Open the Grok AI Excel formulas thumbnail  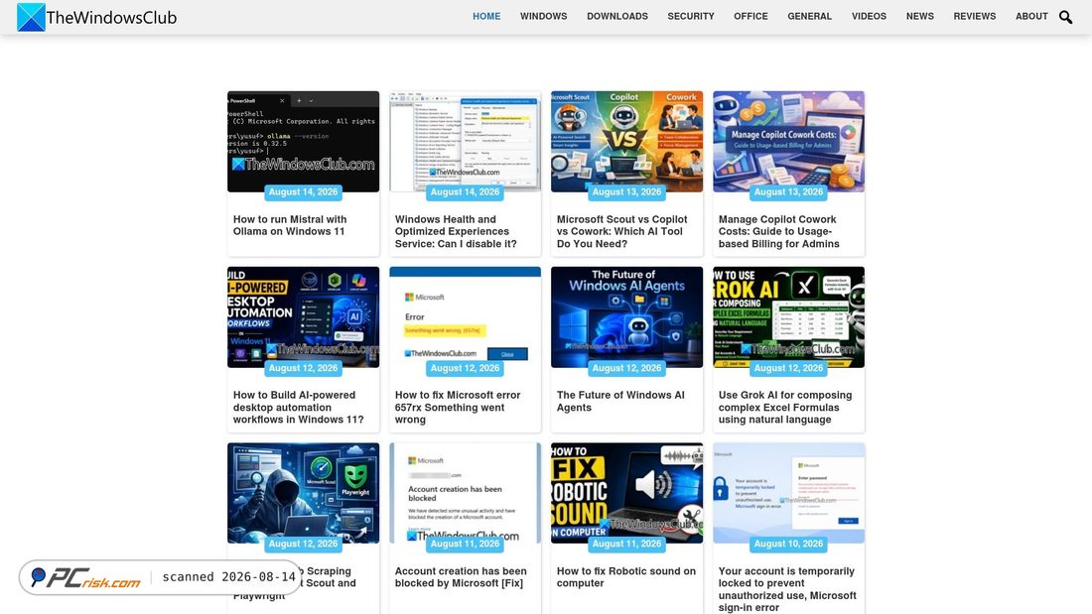click(x=788, y=316)
